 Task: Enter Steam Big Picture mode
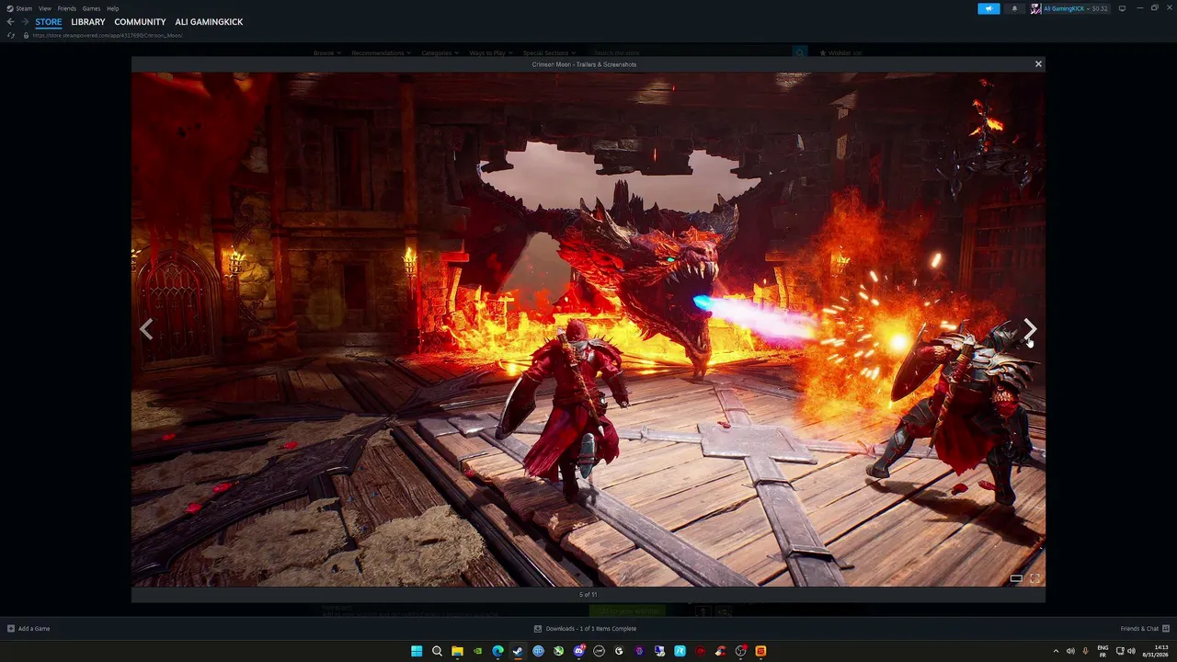point(1122,8)
